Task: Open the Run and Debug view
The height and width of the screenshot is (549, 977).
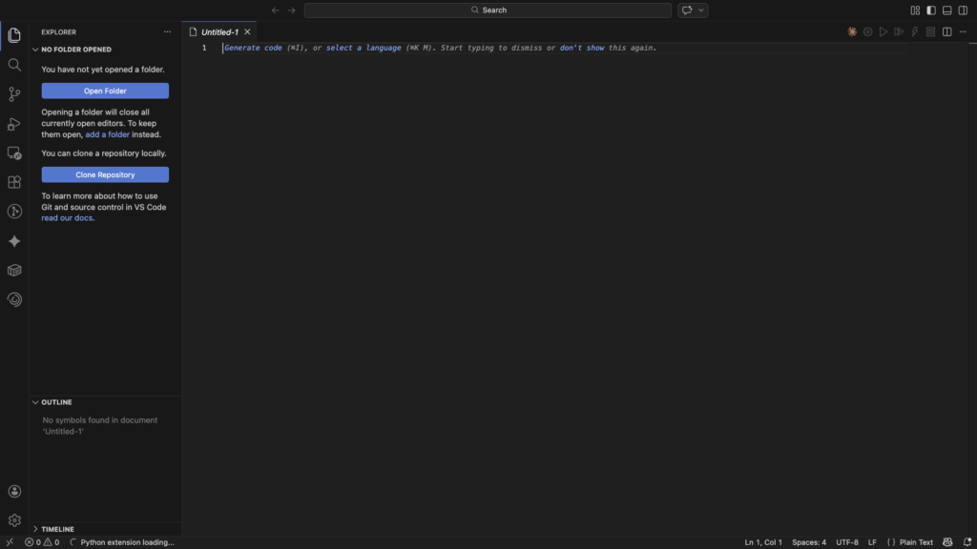Action: (x=14, y=124)
